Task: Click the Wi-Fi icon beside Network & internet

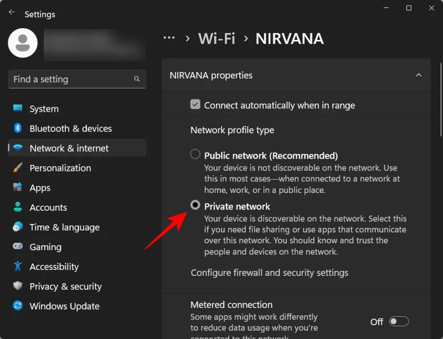Action: pyautogui.click(x=18, y=148)
